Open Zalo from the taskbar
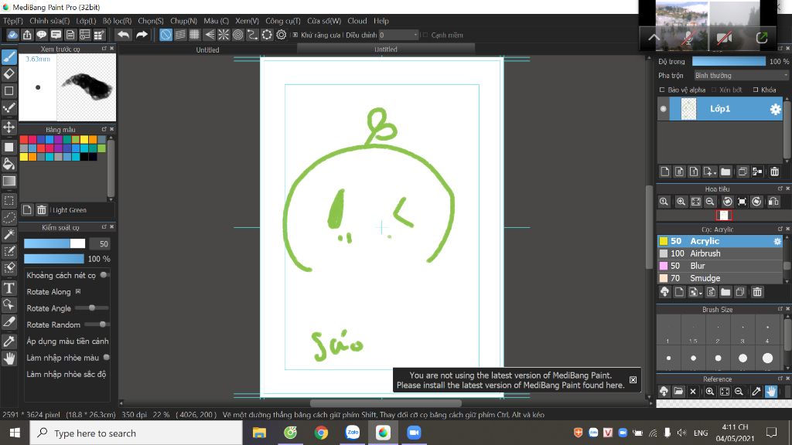 pos(352,433)
